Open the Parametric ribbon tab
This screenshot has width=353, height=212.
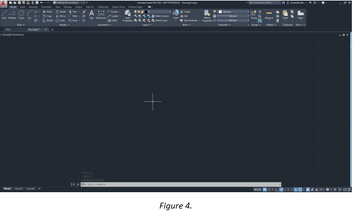[x=46, y=7]
